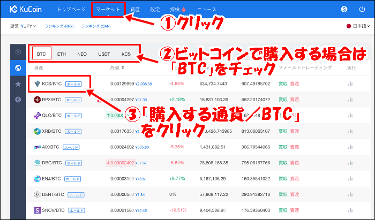This screenshot has width=375, height=220.
Task: Select the KCS market tab
Action: click(x=126, y=54)
